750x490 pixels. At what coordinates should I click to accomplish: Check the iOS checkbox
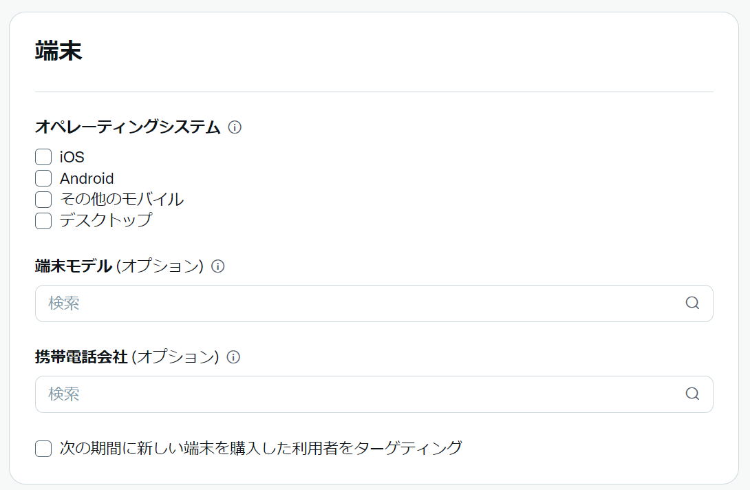click(43, 157)
